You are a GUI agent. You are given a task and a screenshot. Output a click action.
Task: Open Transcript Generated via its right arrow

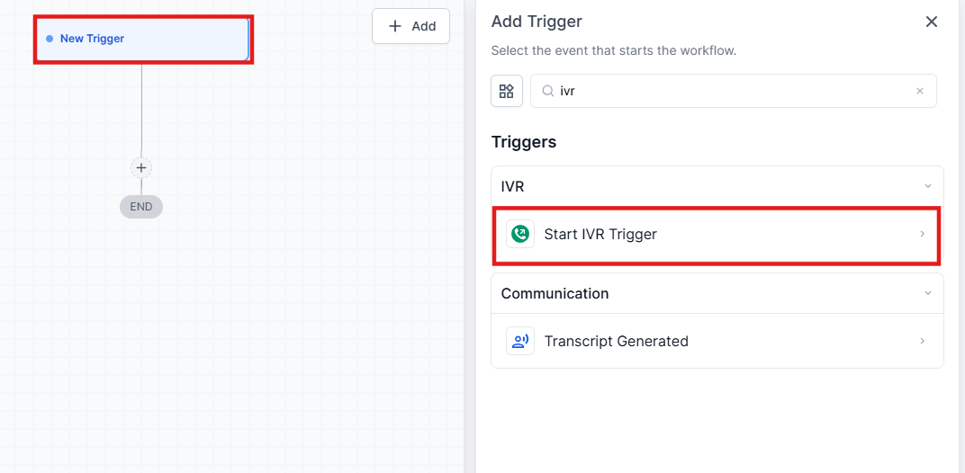pos(922,341)
